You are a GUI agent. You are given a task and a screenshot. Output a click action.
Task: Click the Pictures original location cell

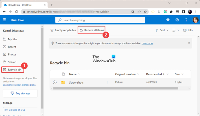[119, 82]
